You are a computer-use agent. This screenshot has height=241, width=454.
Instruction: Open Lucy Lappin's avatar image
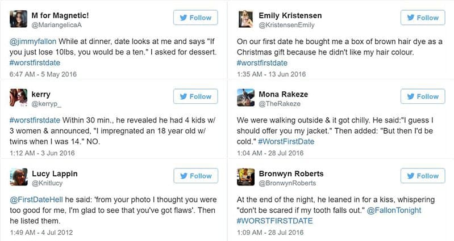[x=19, y=177]
